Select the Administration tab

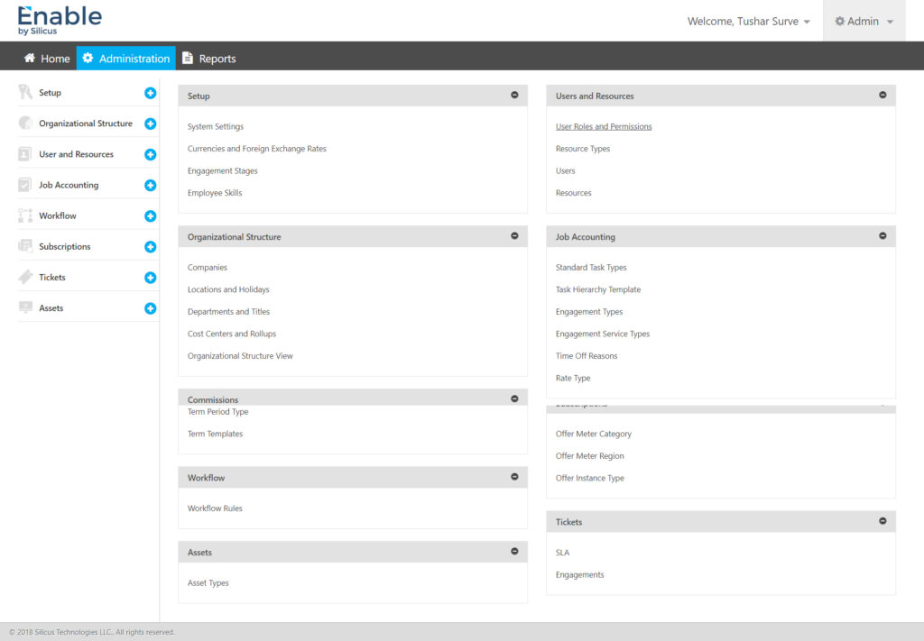(x=126, y=59)
